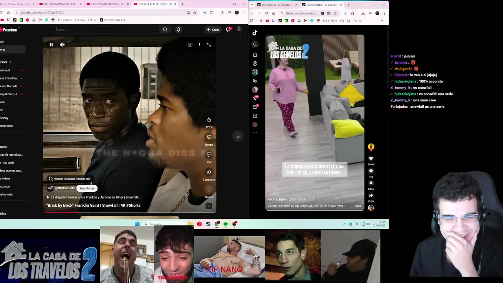The height and width of the screenshot is (283, 503).
Task: Open STREAM bookmarks folder in YouTube window
Action: pos(65,20)
